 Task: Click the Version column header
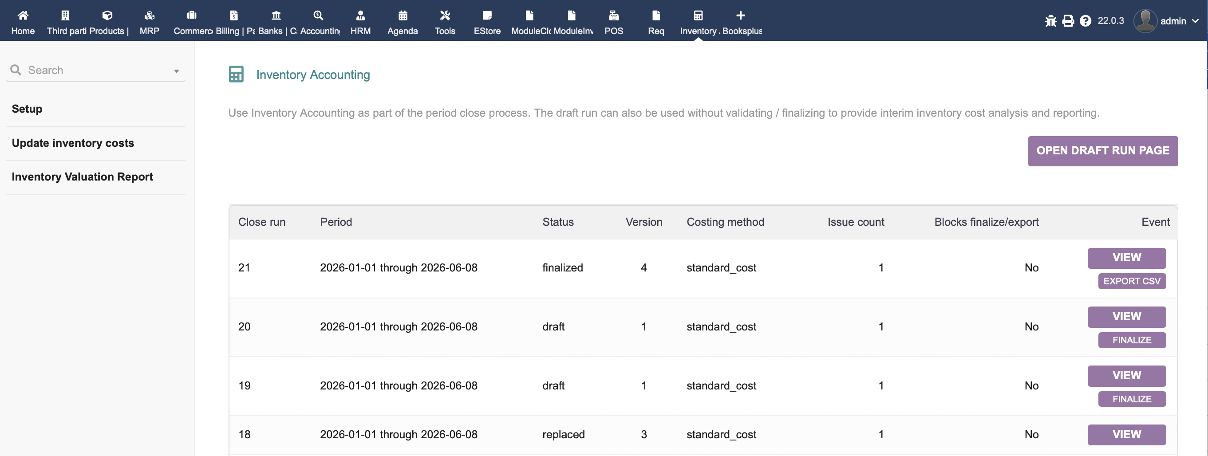pos(644,222)
